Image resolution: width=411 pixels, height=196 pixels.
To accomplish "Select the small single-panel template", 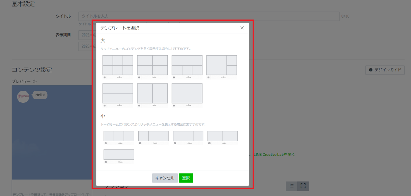I will 119,155.
